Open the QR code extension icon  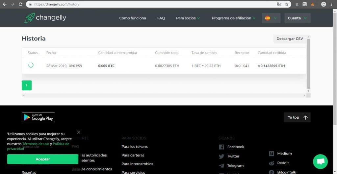coord(304,4)
